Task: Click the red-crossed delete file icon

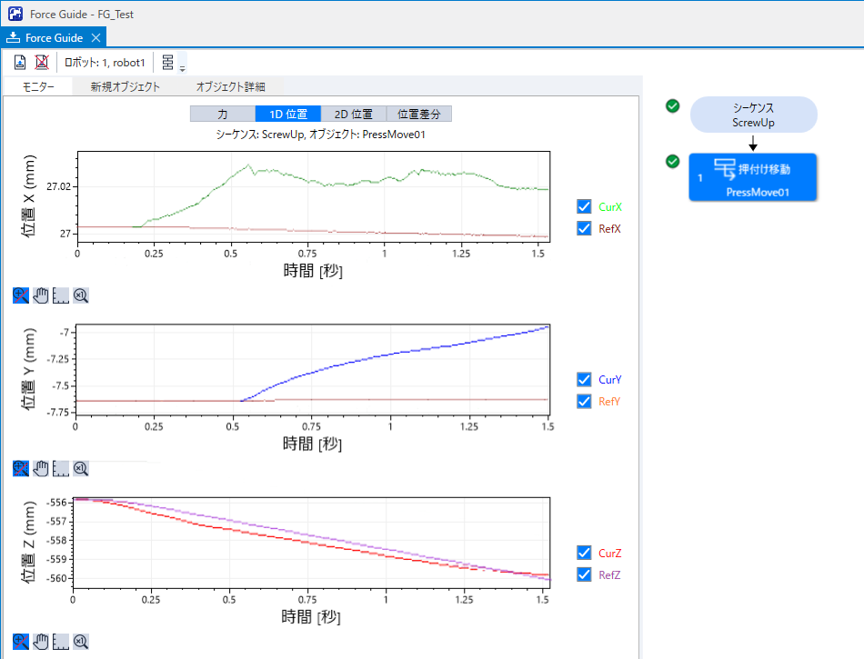Action: (41, 63)
